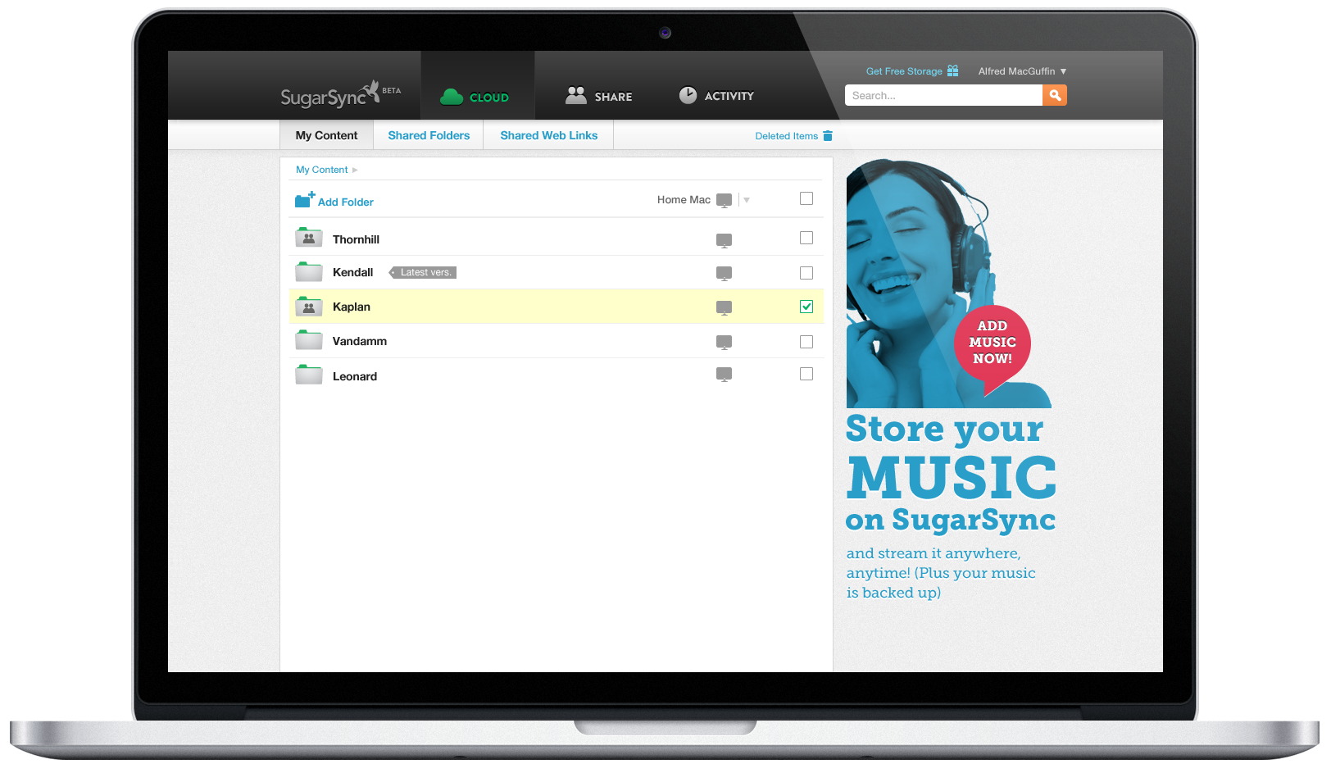Click the Add Folder link

346,202
